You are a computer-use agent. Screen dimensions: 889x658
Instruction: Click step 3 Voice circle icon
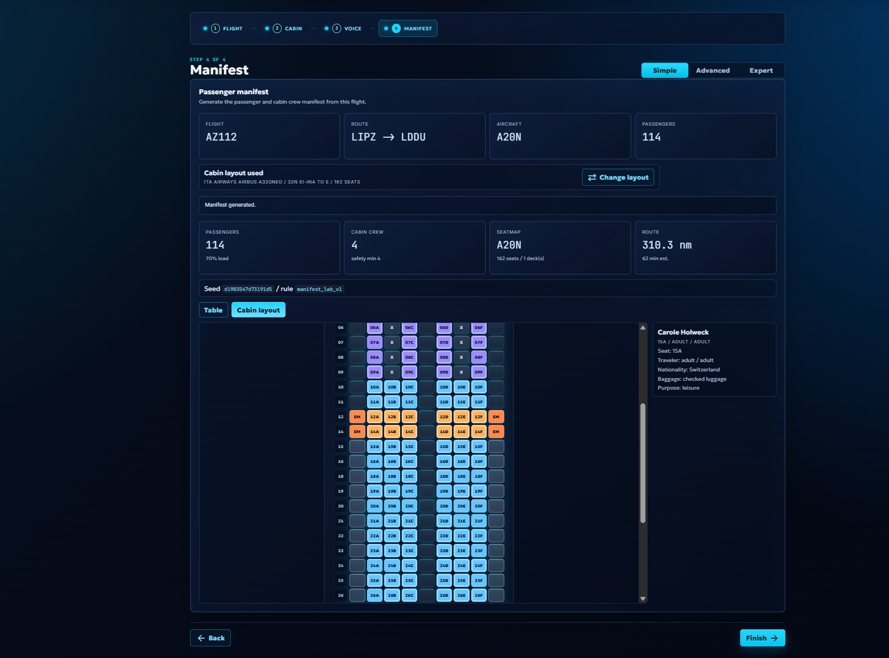337,29
